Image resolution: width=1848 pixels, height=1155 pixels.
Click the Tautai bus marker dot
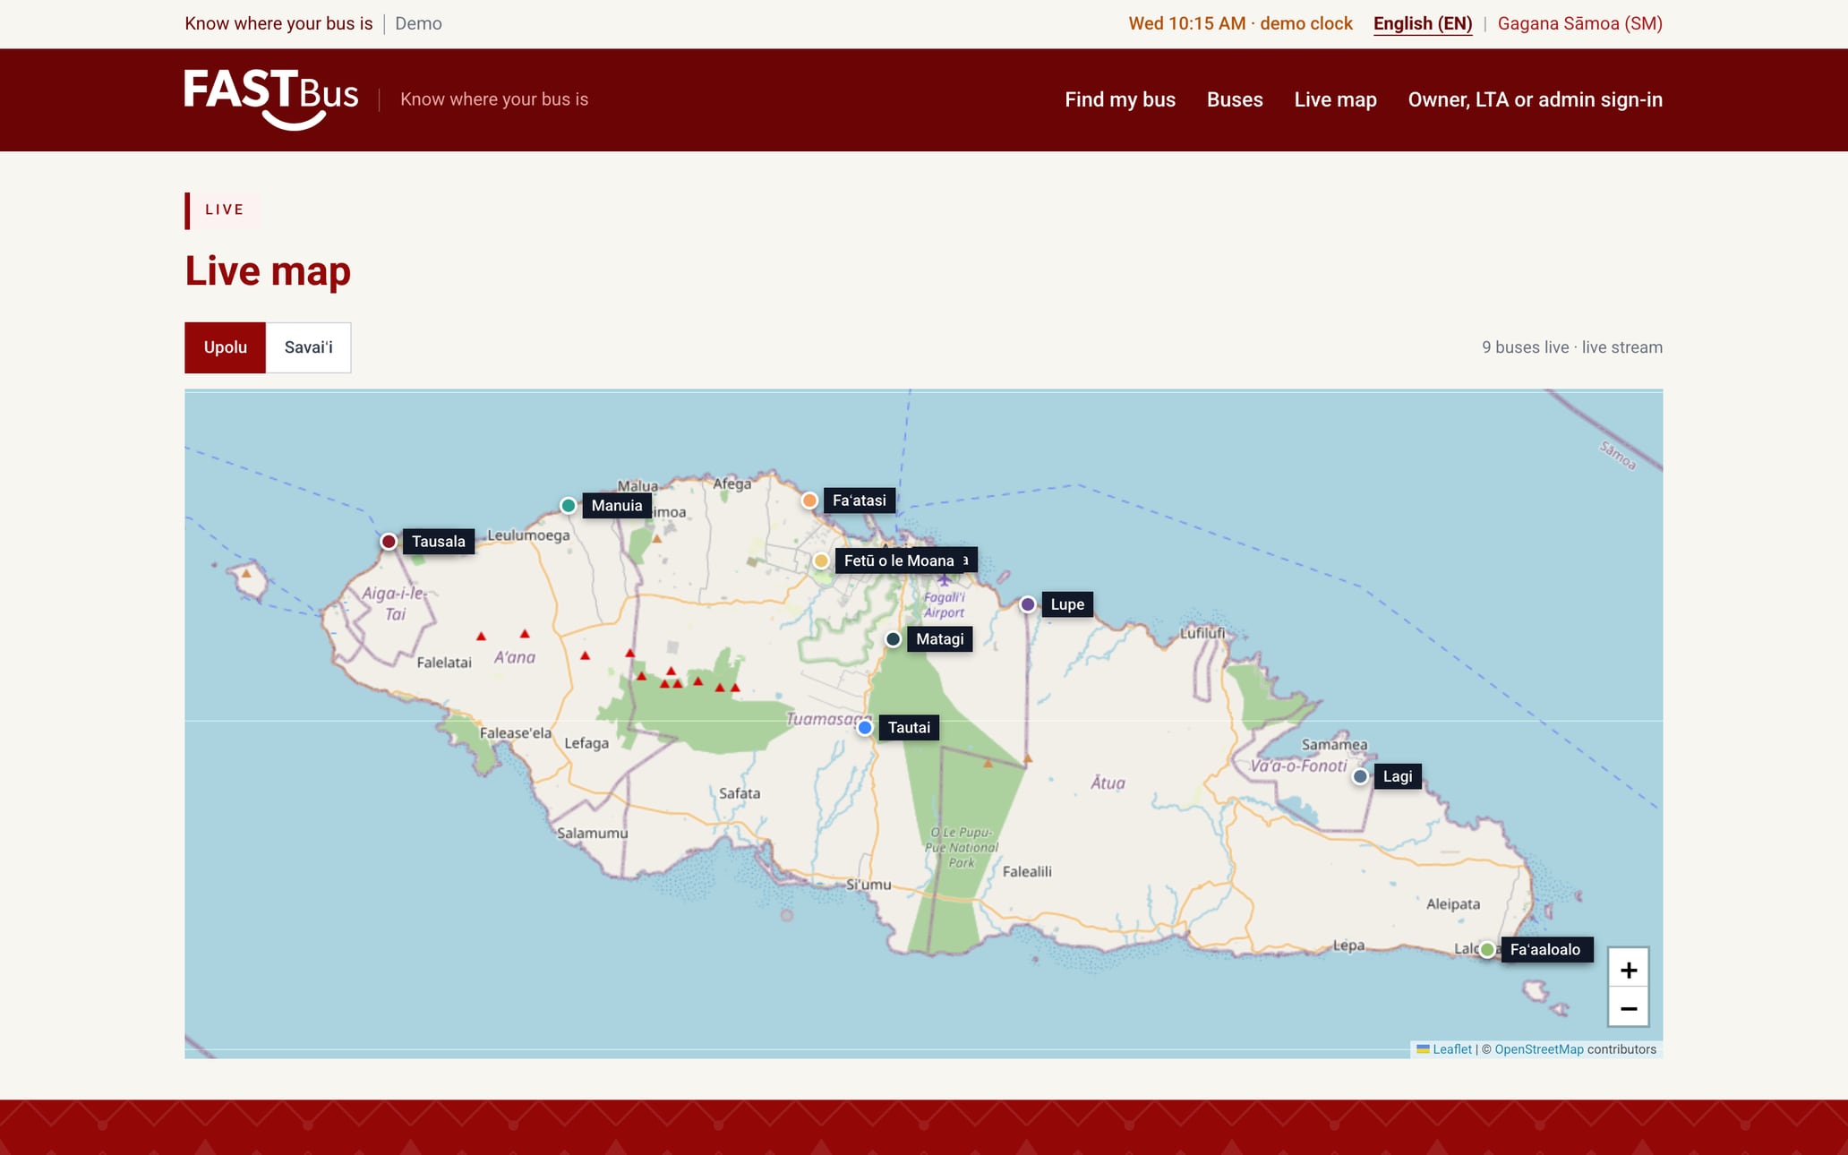pos(865,728)
